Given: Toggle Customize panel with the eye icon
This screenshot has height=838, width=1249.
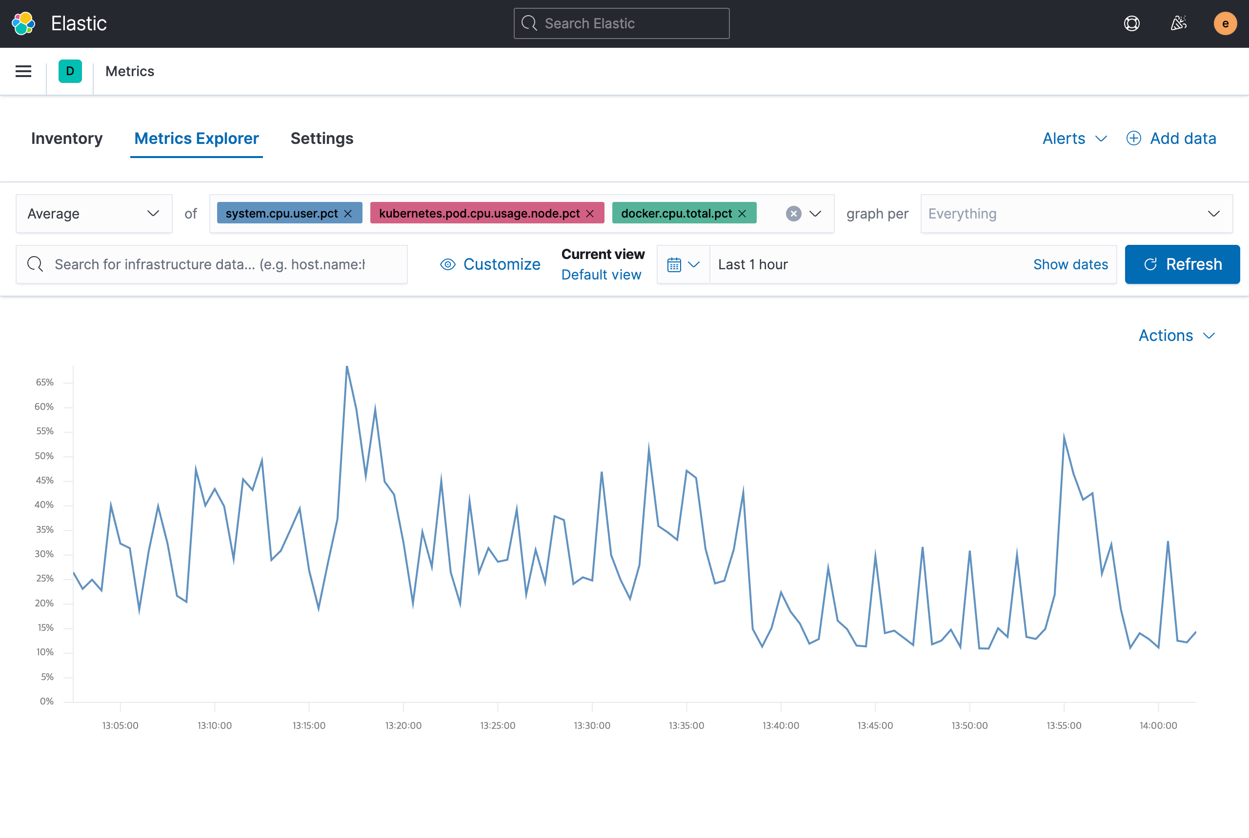Looking at the screenshot, I should click(448, 264).
